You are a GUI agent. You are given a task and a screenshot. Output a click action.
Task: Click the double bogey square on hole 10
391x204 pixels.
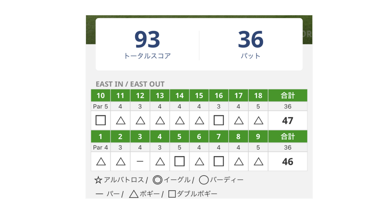[100, 120]
